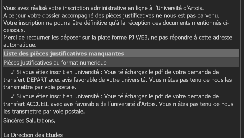Click the 'La Direction des Etudes' signature

coord(33,135)
